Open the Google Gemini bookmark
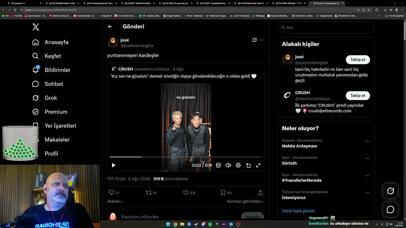The image size is (406, 228). 324,16
